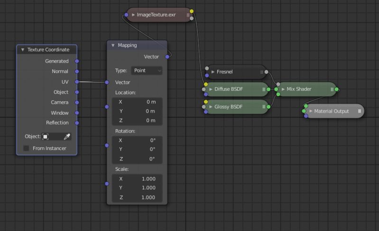Click ImageTexture.exr yellow color output socket
Viewport: 379px width, 231px height.
192,11
